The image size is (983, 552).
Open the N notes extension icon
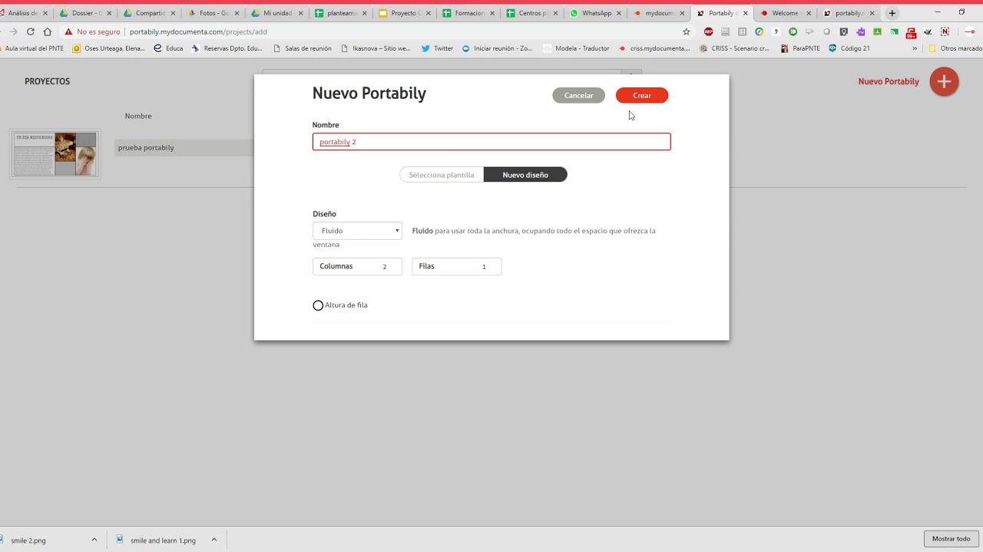(945, 31)
